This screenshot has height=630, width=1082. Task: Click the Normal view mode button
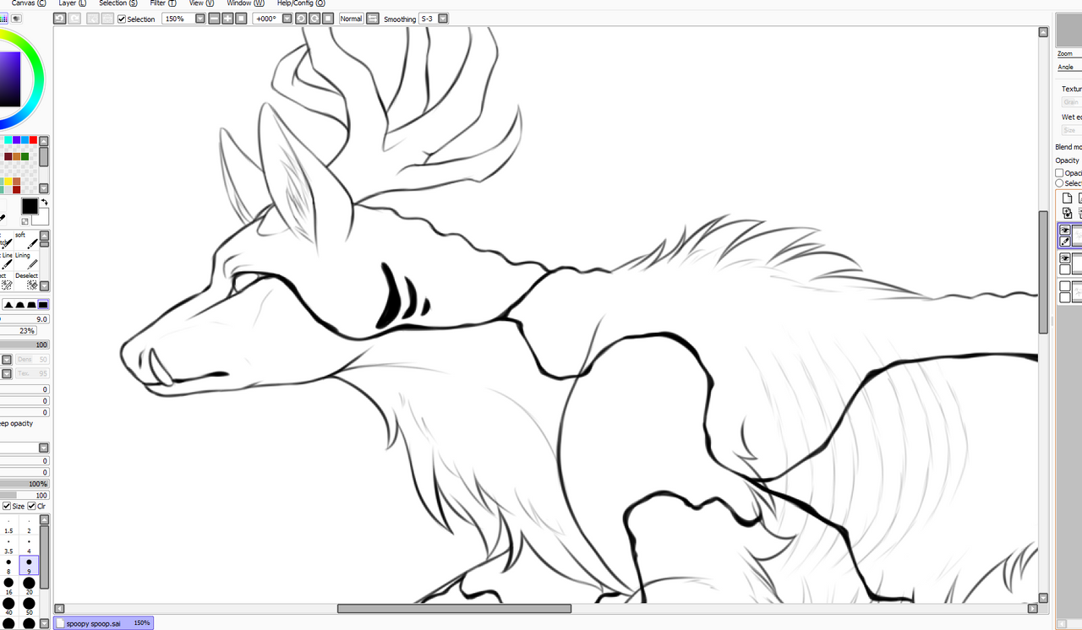point(351,19)
